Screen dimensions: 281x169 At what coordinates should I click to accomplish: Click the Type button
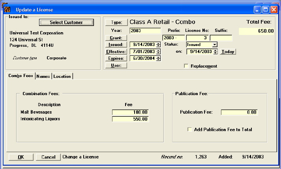point(116,23)
